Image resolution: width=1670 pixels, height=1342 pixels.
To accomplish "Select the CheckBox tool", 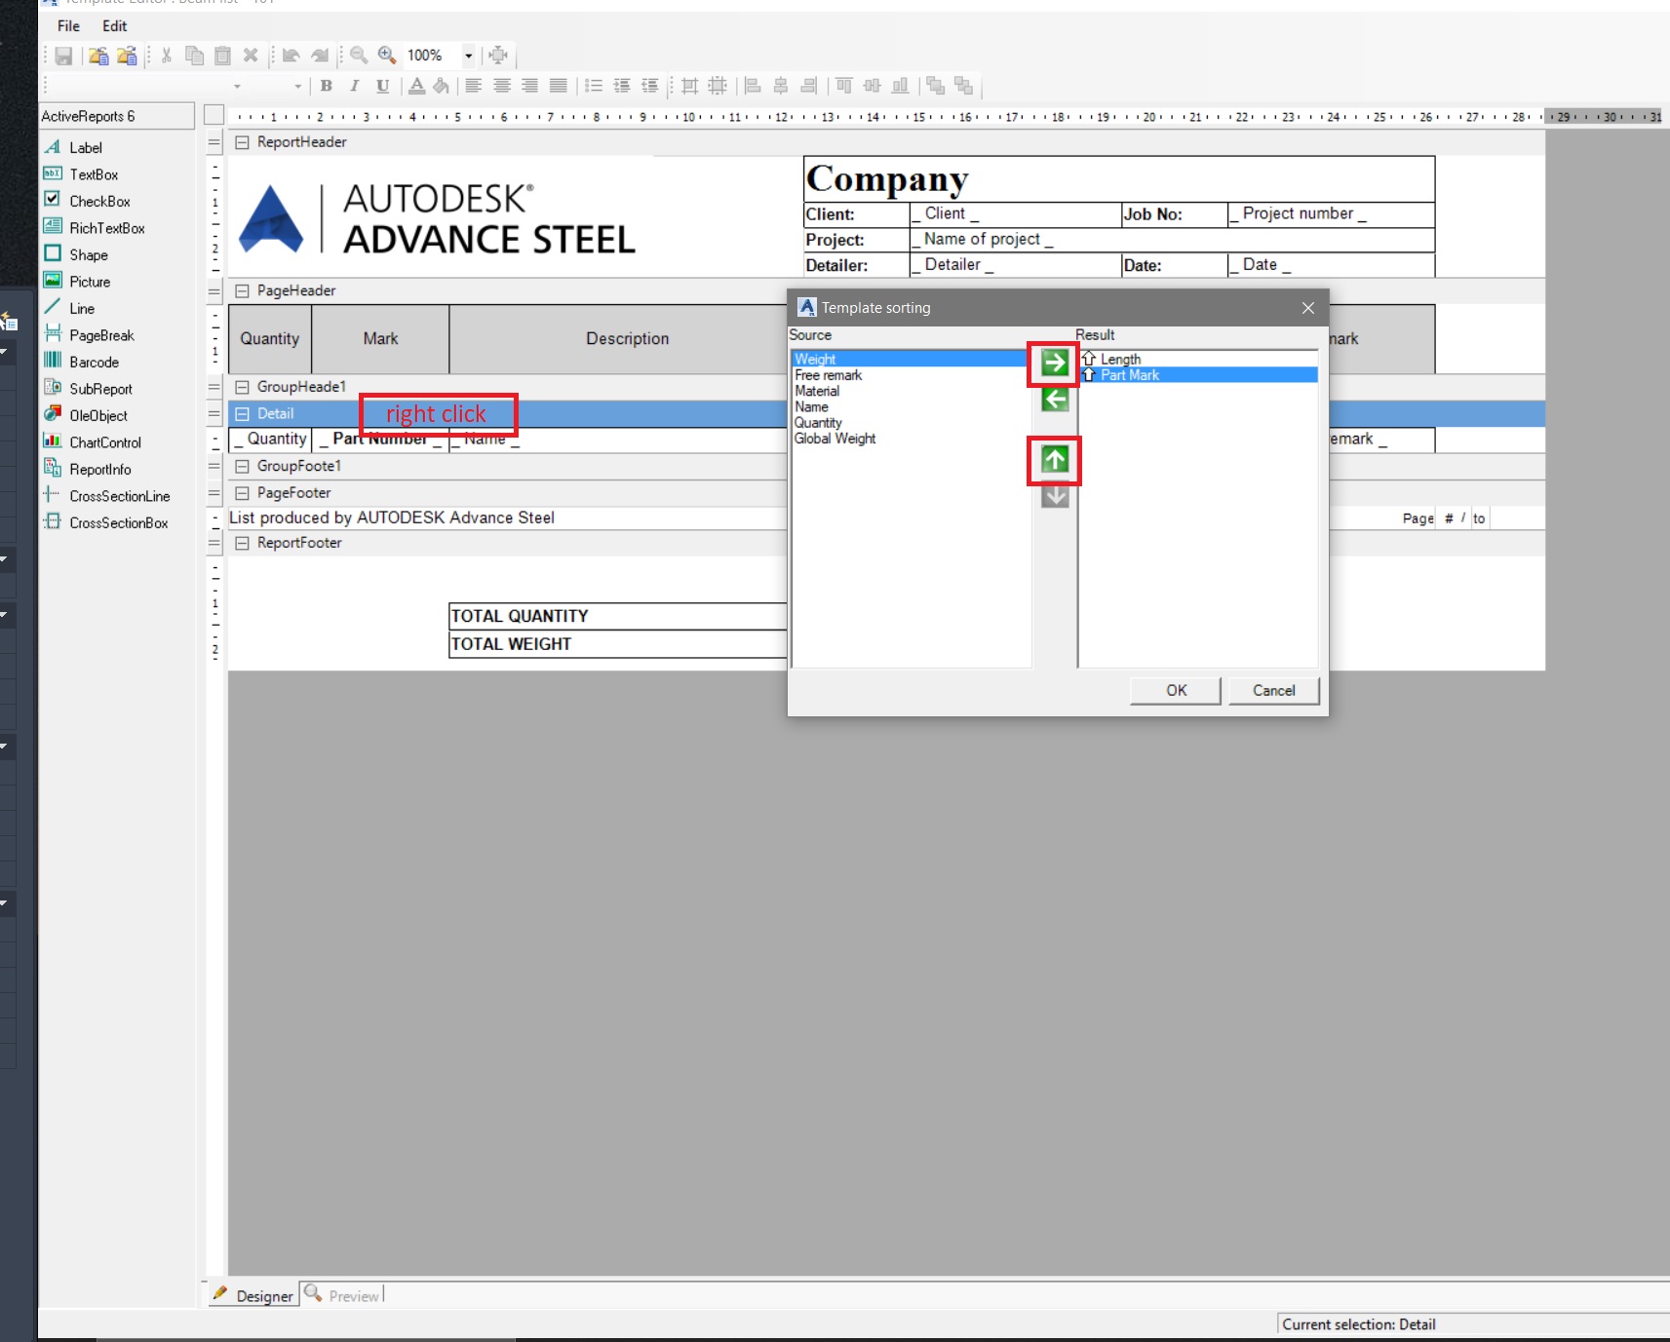I will 87,201.
